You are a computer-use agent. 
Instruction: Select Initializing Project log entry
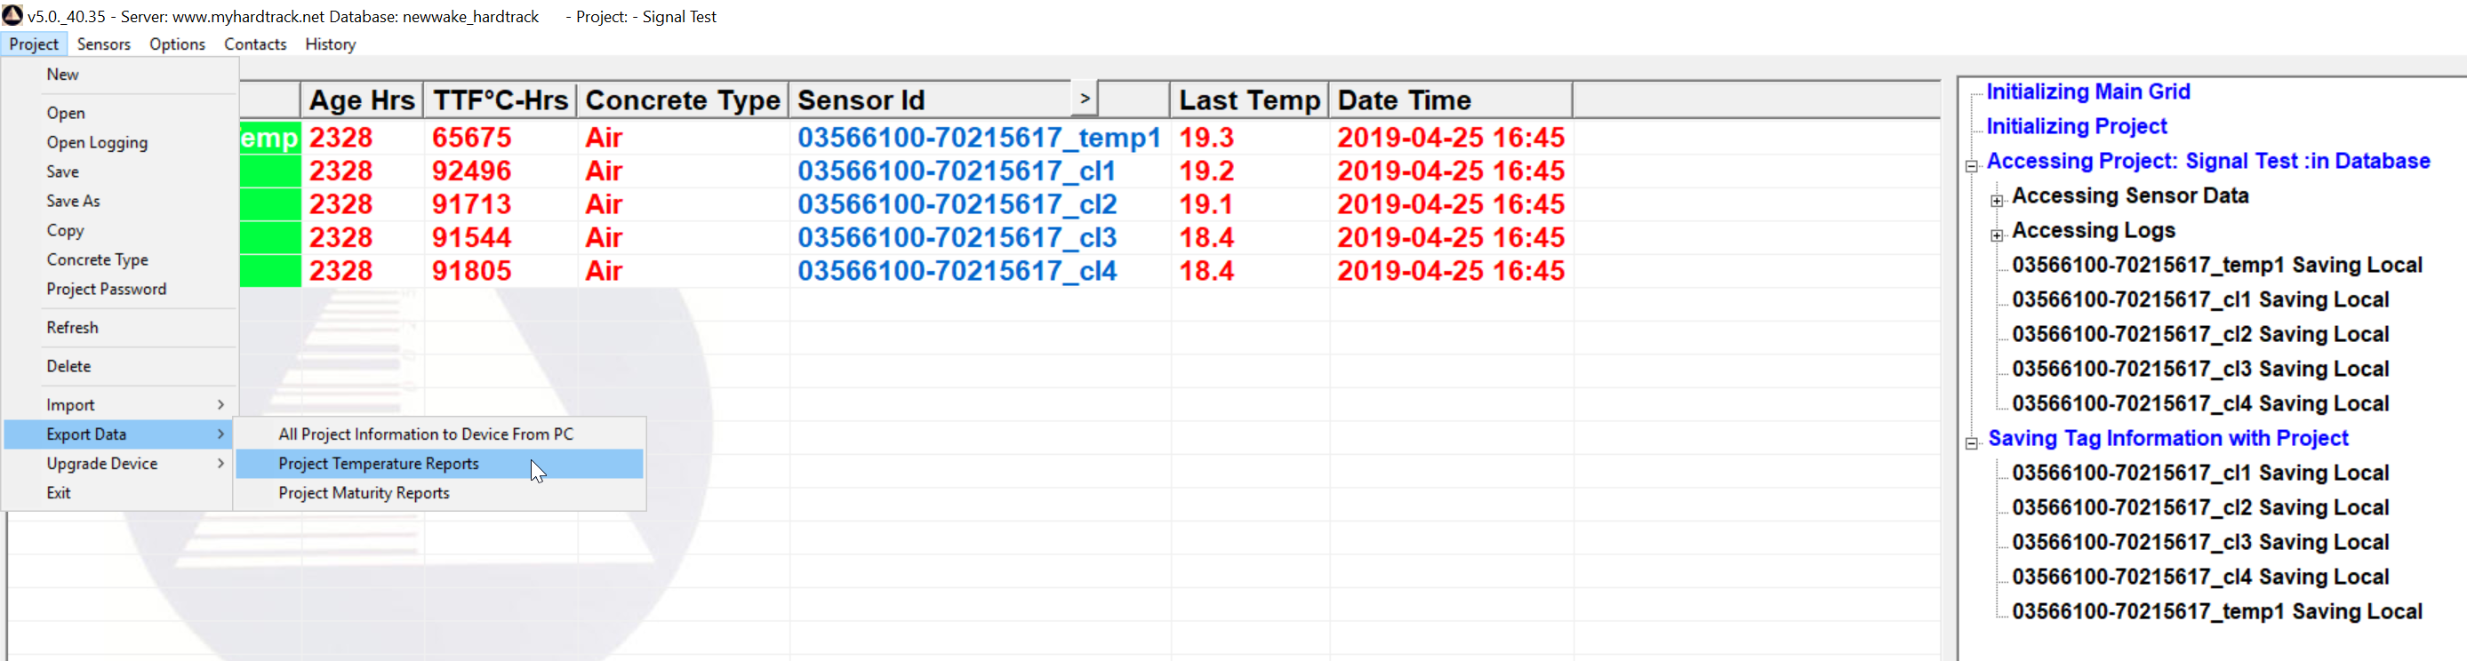click(x=2076, y=126)
